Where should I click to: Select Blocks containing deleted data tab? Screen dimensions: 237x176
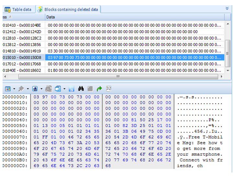[x=68, y=9]
